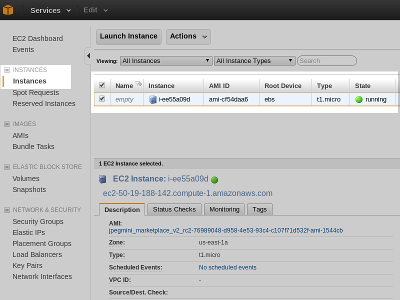The image size is (400, 300).
Task: Open the Actions dropdown button
Action: (x=188, y=36)
